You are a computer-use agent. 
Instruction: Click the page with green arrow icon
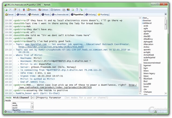point(73,10)
